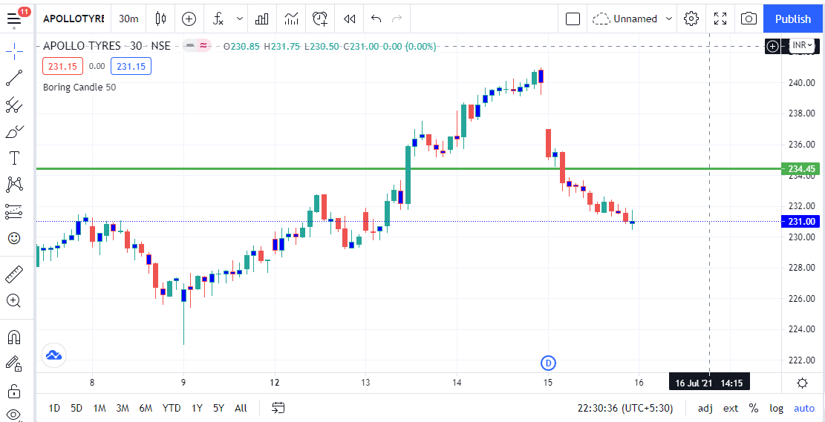Enable percent scale toggle
Image resolution: width=825 pixels, height=422 pixels.
pos(754,408)
